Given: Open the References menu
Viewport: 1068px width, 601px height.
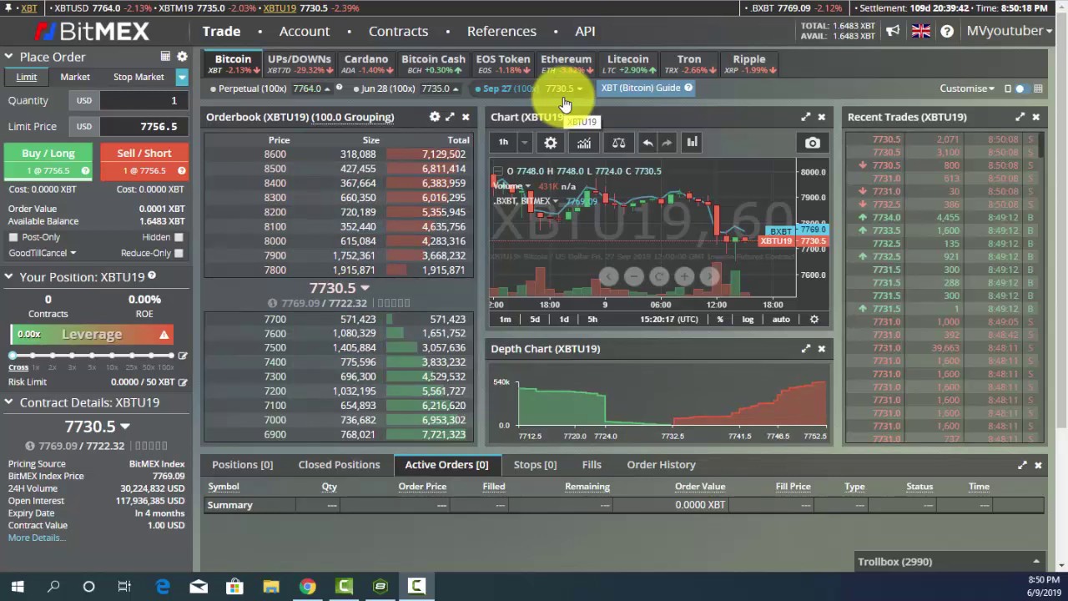Looking at the screenshot, I should pos(501,31).
